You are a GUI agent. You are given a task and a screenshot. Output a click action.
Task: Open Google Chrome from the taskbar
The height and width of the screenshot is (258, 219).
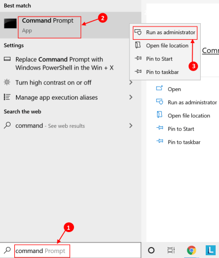click(x=191, y=250)
